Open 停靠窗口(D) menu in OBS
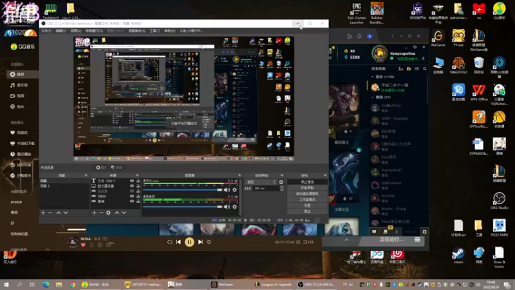The image size is (515, 290). click(x=94, y=31)
